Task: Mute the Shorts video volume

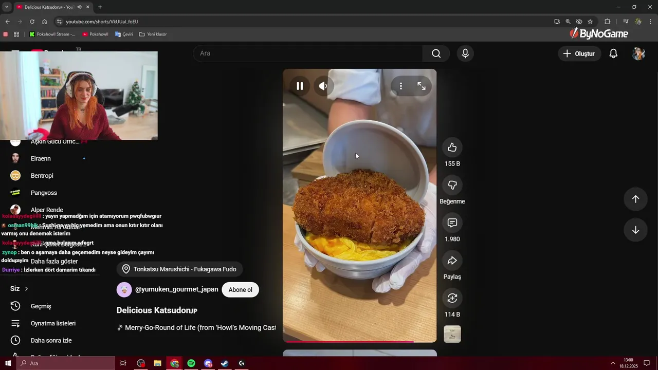Action: 323,86
